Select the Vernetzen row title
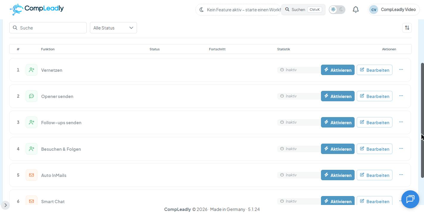Image resolution: width=424 pixels, height=213 pixels. point(52,70)
